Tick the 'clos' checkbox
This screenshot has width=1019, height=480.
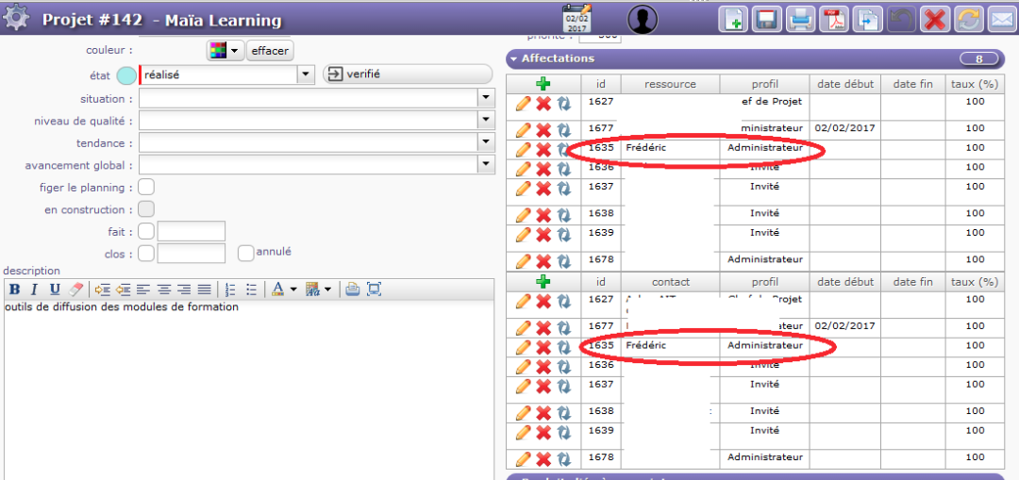click(146, 254)
